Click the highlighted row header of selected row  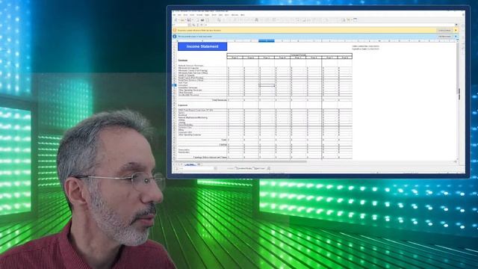coord(174,85)
